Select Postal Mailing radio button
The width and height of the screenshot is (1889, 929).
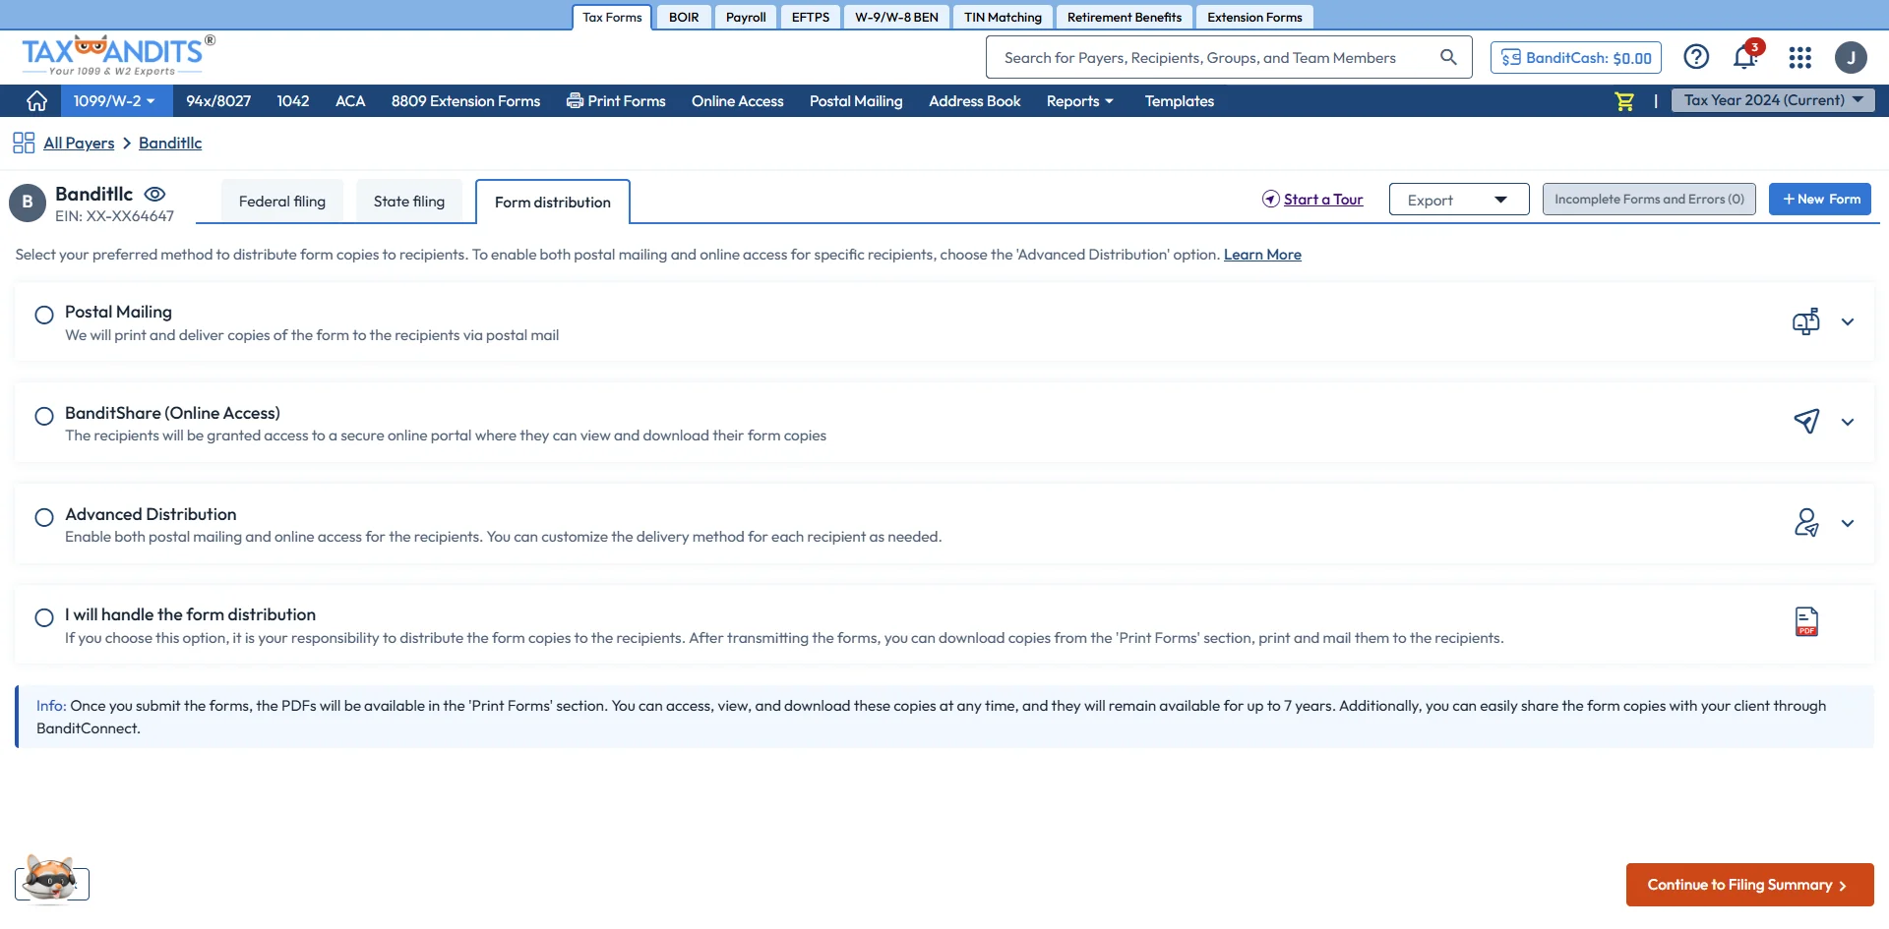[x=44, y=315]
